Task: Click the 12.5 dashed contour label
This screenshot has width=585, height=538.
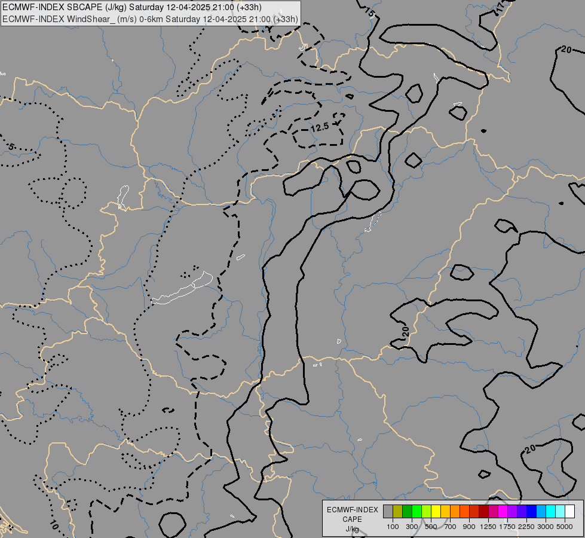Action: [320, 127]
